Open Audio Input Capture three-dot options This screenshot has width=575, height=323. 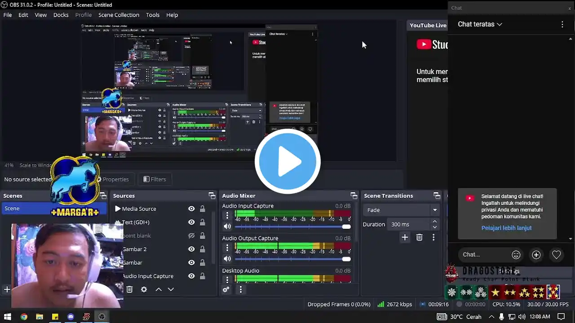[227, 216]
